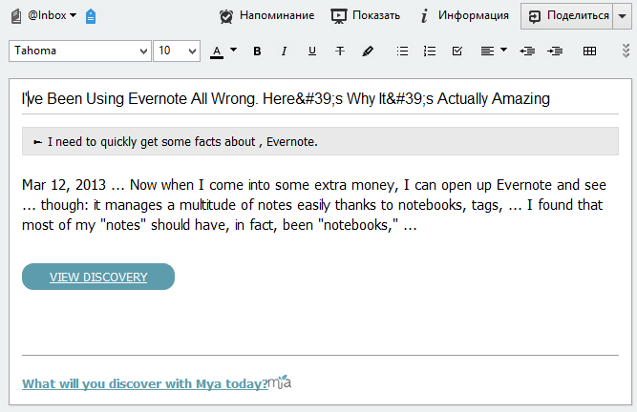Start presentation via Показать button

point(375,15)
